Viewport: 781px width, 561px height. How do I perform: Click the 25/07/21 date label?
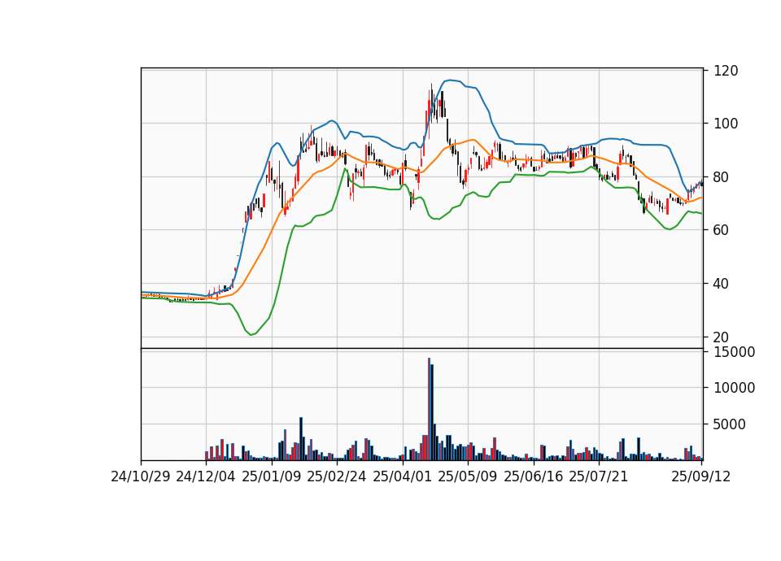599,477
